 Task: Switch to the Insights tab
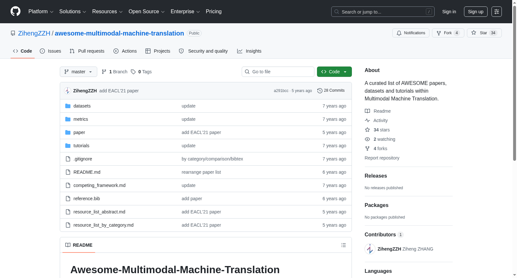tap(249, 51)
